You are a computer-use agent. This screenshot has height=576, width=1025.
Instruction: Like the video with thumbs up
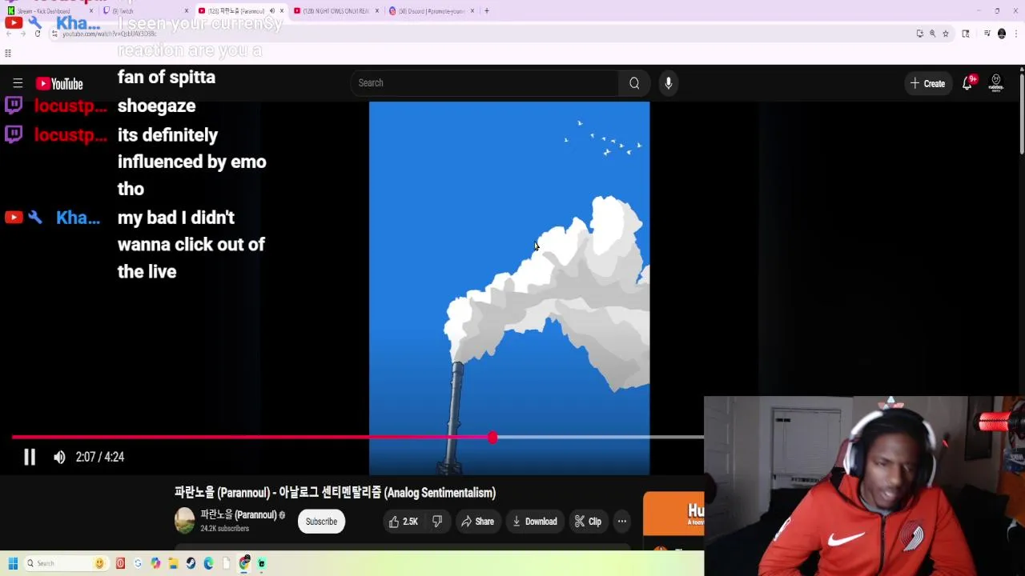coord(404,522)
